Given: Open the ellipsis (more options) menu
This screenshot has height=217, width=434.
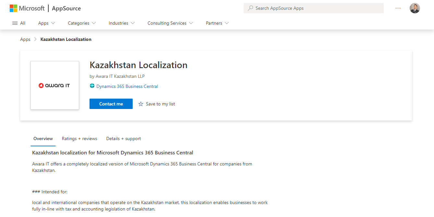Looking at the screenshot, I should [398, 8].
